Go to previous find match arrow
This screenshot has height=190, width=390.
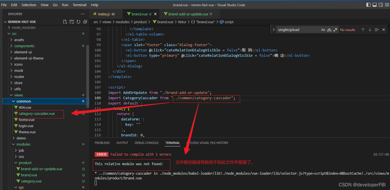point(363,30)
